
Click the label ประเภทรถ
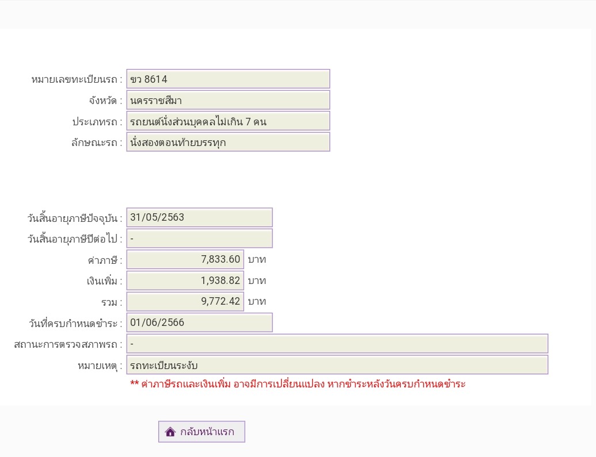(x=97, y=121)
